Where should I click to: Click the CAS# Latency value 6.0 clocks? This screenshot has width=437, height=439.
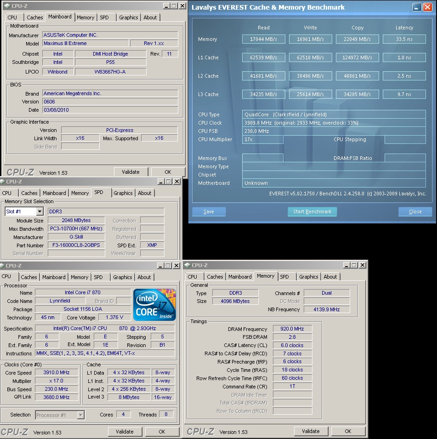pyautogui.click(x=292, y=345)
